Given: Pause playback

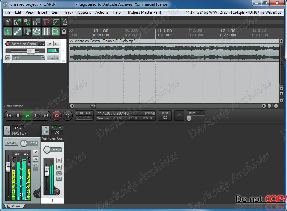Looking at the screenshot, I should [37, 116].
